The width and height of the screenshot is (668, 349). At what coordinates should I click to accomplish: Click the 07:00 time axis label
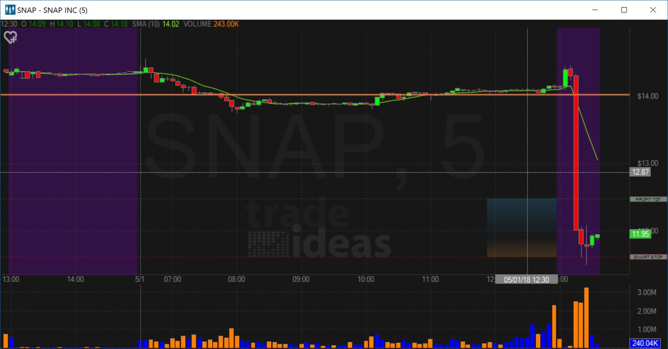(x=173, y=279)
